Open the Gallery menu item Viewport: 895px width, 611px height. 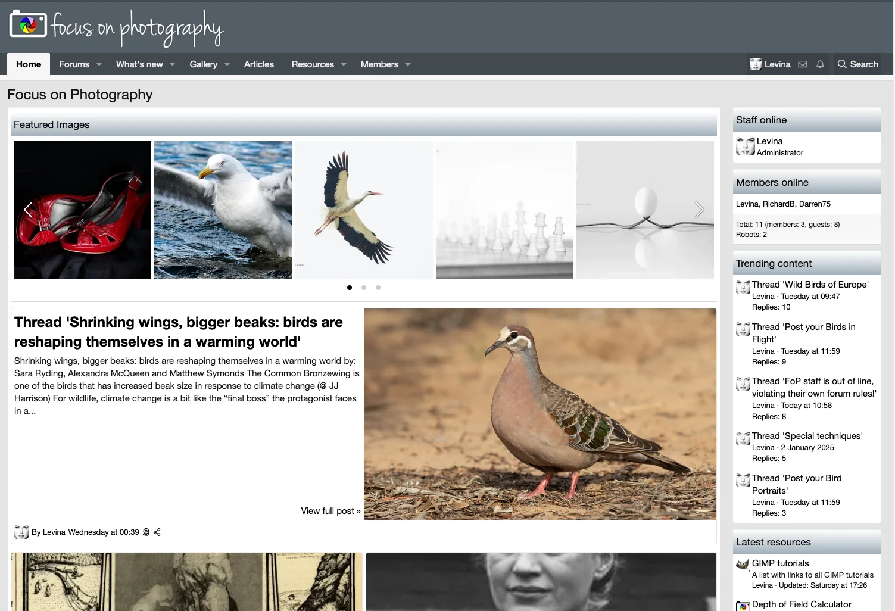click(204, 64)
